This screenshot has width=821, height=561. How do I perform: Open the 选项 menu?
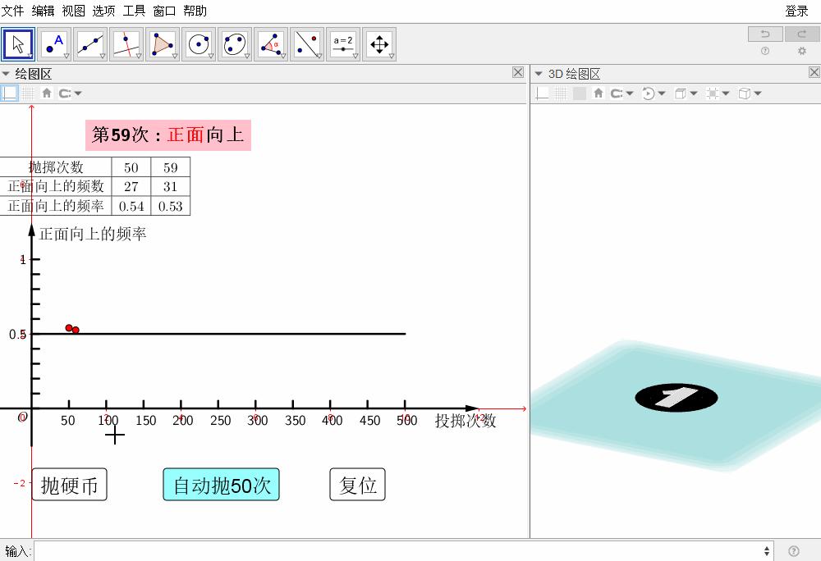point(103,11)
